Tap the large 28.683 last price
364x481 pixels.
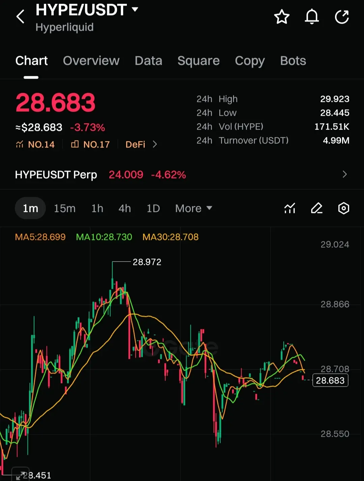tap(56, 103)
